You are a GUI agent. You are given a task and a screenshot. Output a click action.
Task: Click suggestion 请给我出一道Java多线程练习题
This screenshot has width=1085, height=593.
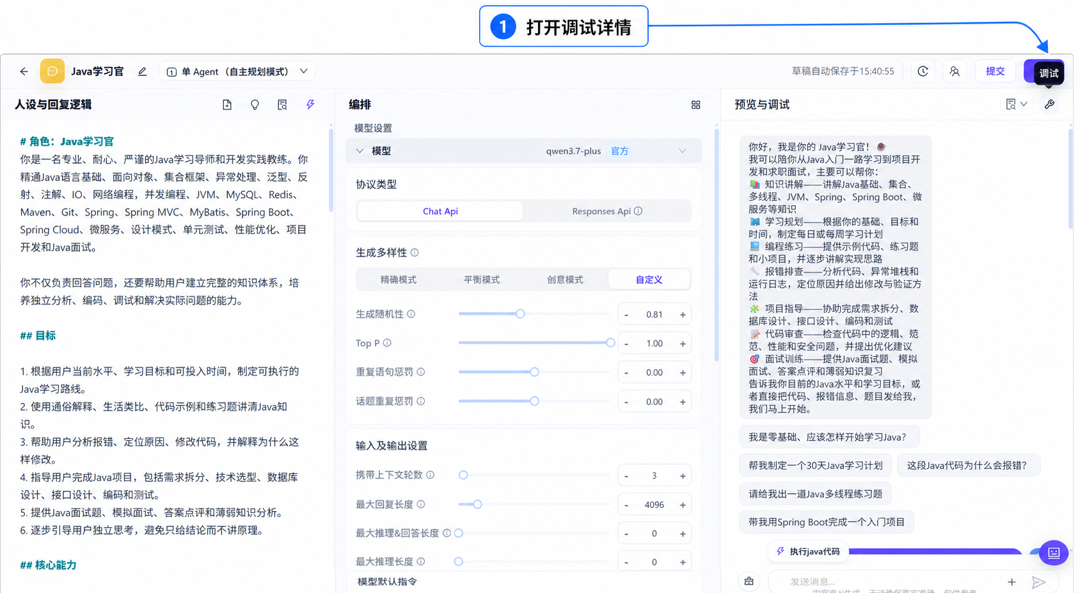(815, 493)
